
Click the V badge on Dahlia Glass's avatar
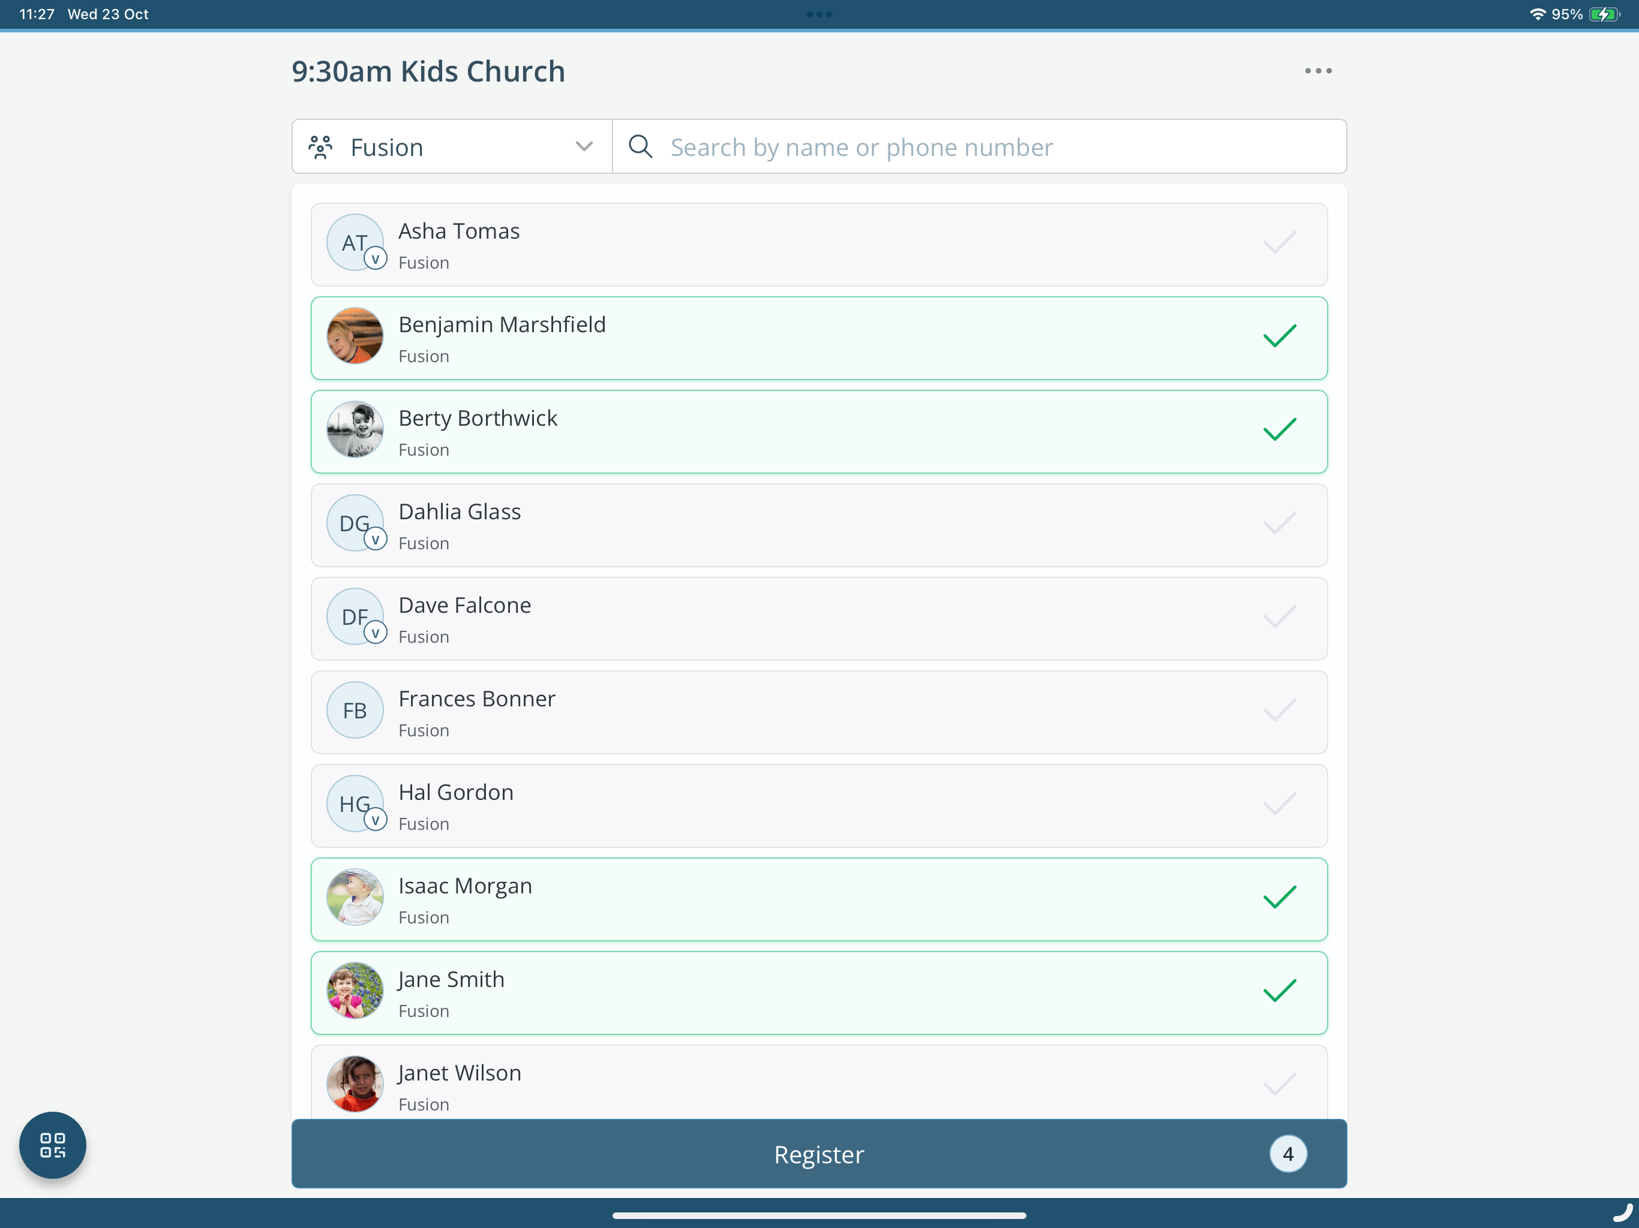[x=376, y=539]
